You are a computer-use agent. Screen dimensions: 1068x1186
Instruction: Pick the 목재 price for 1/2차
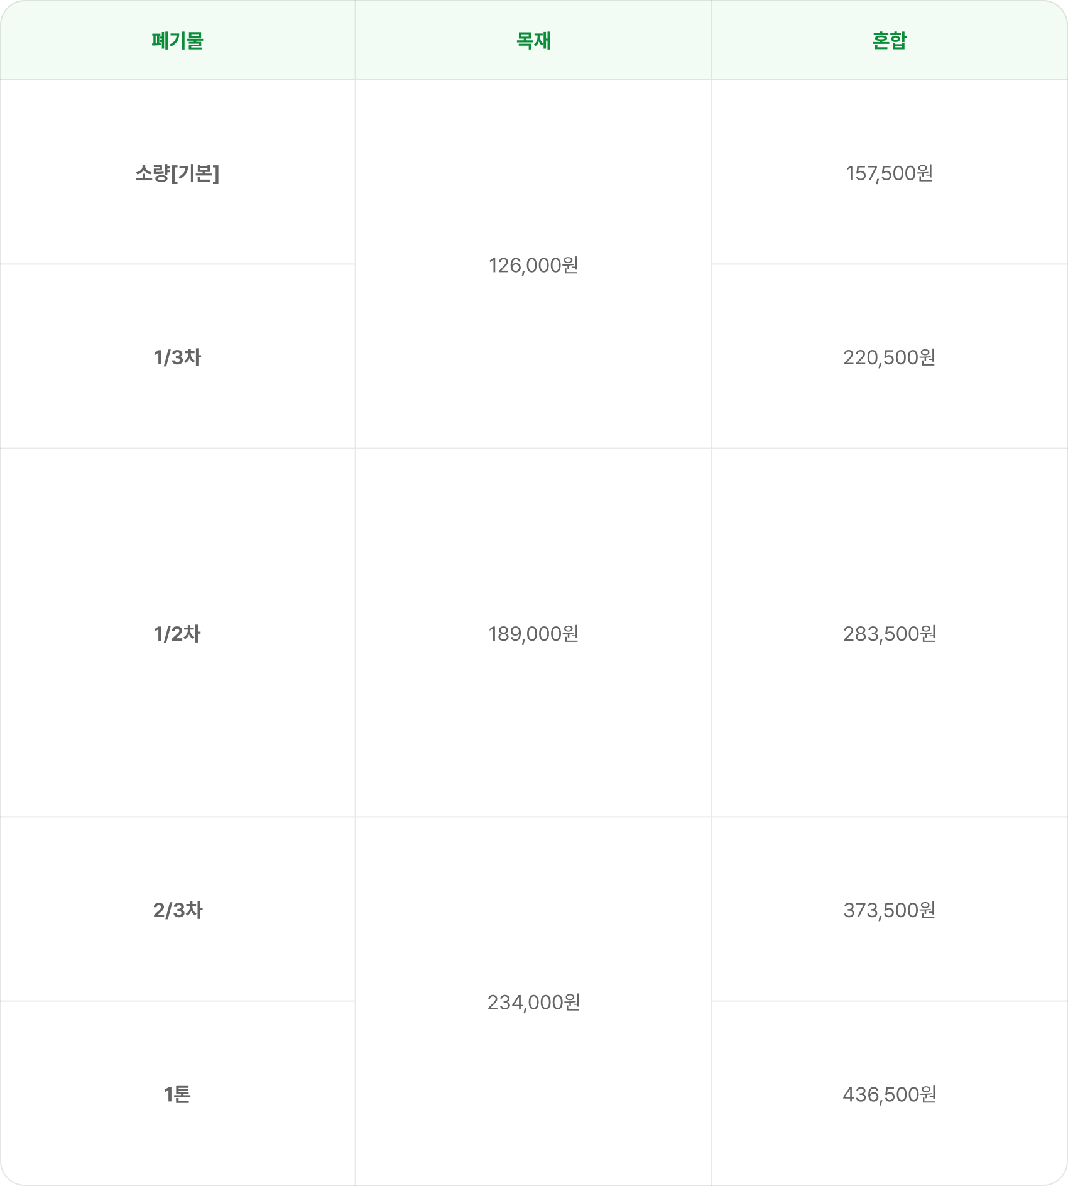click(x=533, y=634)
